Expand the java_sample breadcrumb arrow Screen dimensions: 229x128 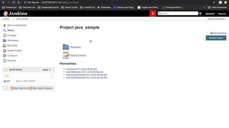[x=32, y=19]
